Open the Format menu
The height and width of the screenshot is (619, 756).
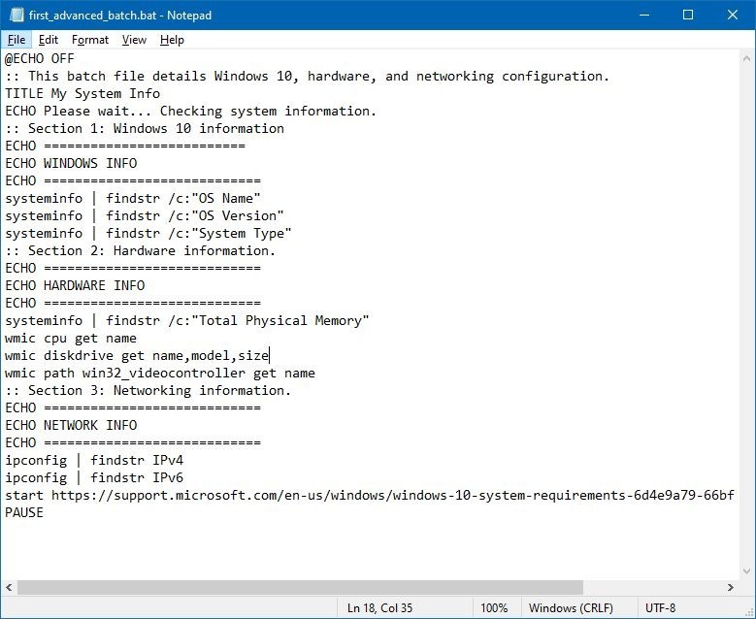90,40
